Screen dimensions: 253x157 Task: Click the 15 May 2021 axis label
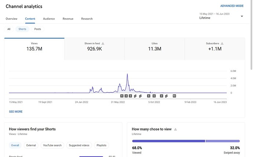pyautogui.click(x=16, y=102)
